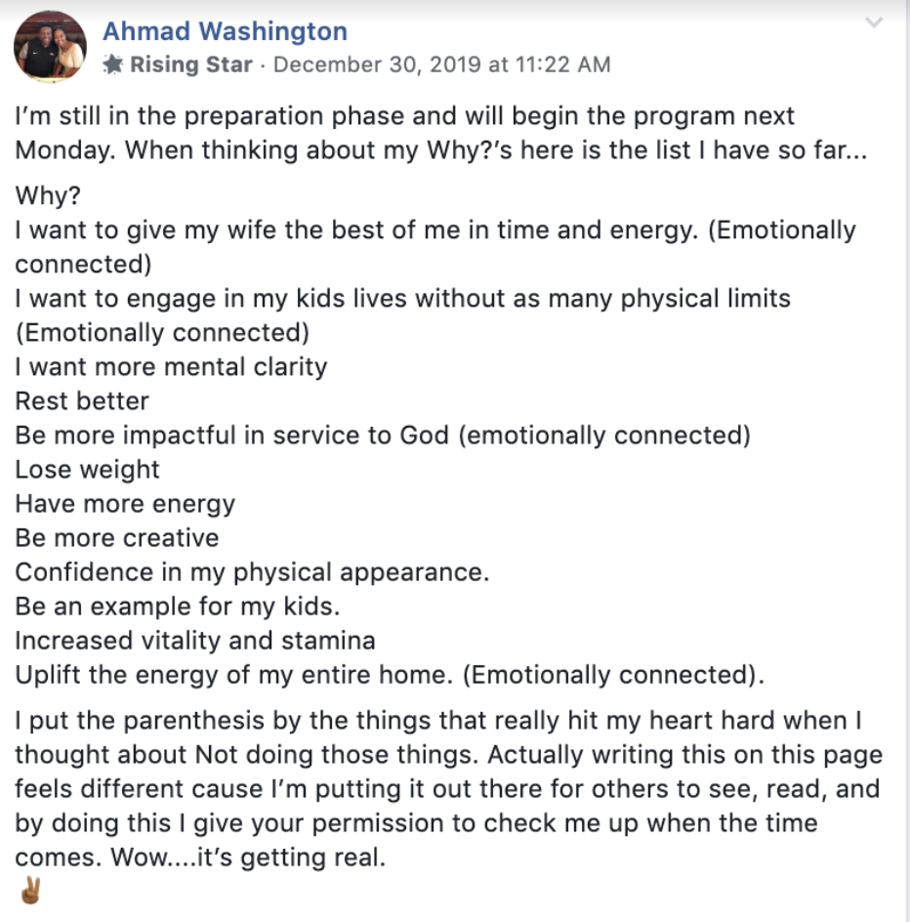Open the December 30, 2019 timestamp link
Image resolution: width=910 pixels, height=922 pixels.
[442, 64]
